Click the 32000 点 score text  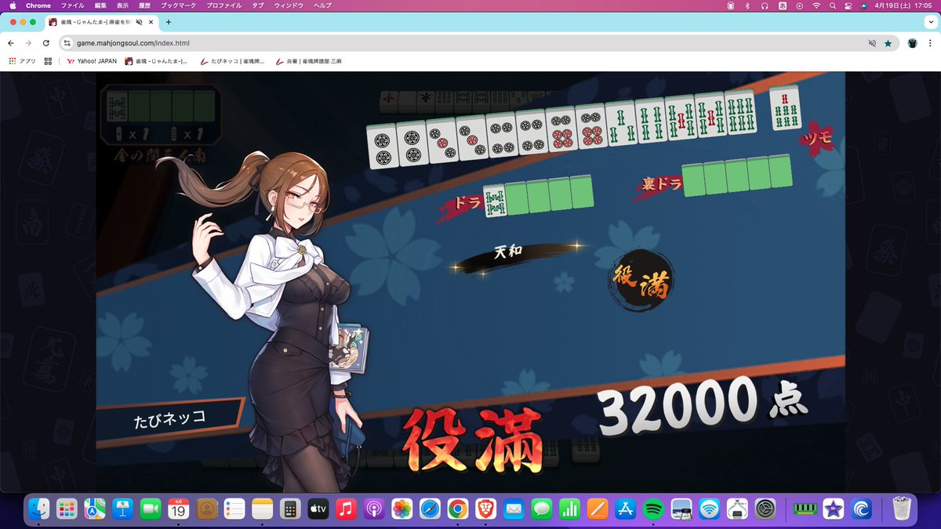click(703, 408)
